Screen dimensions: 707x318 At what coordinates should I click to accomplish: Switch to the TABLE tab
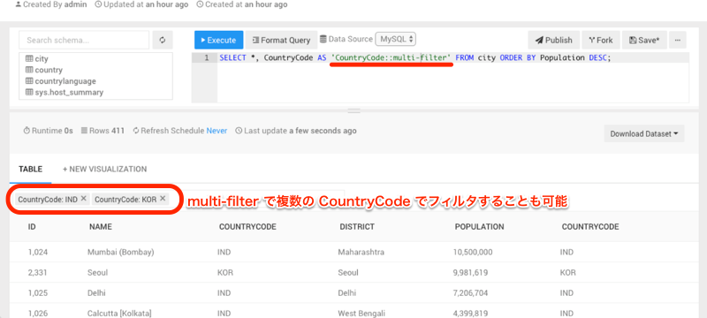pyautogui.click(x=31, y=170)
